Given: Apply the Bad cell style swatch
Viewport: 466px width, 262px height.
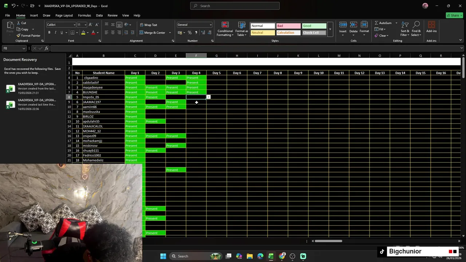Looking at the screenshot, I should tap(288, 26).
